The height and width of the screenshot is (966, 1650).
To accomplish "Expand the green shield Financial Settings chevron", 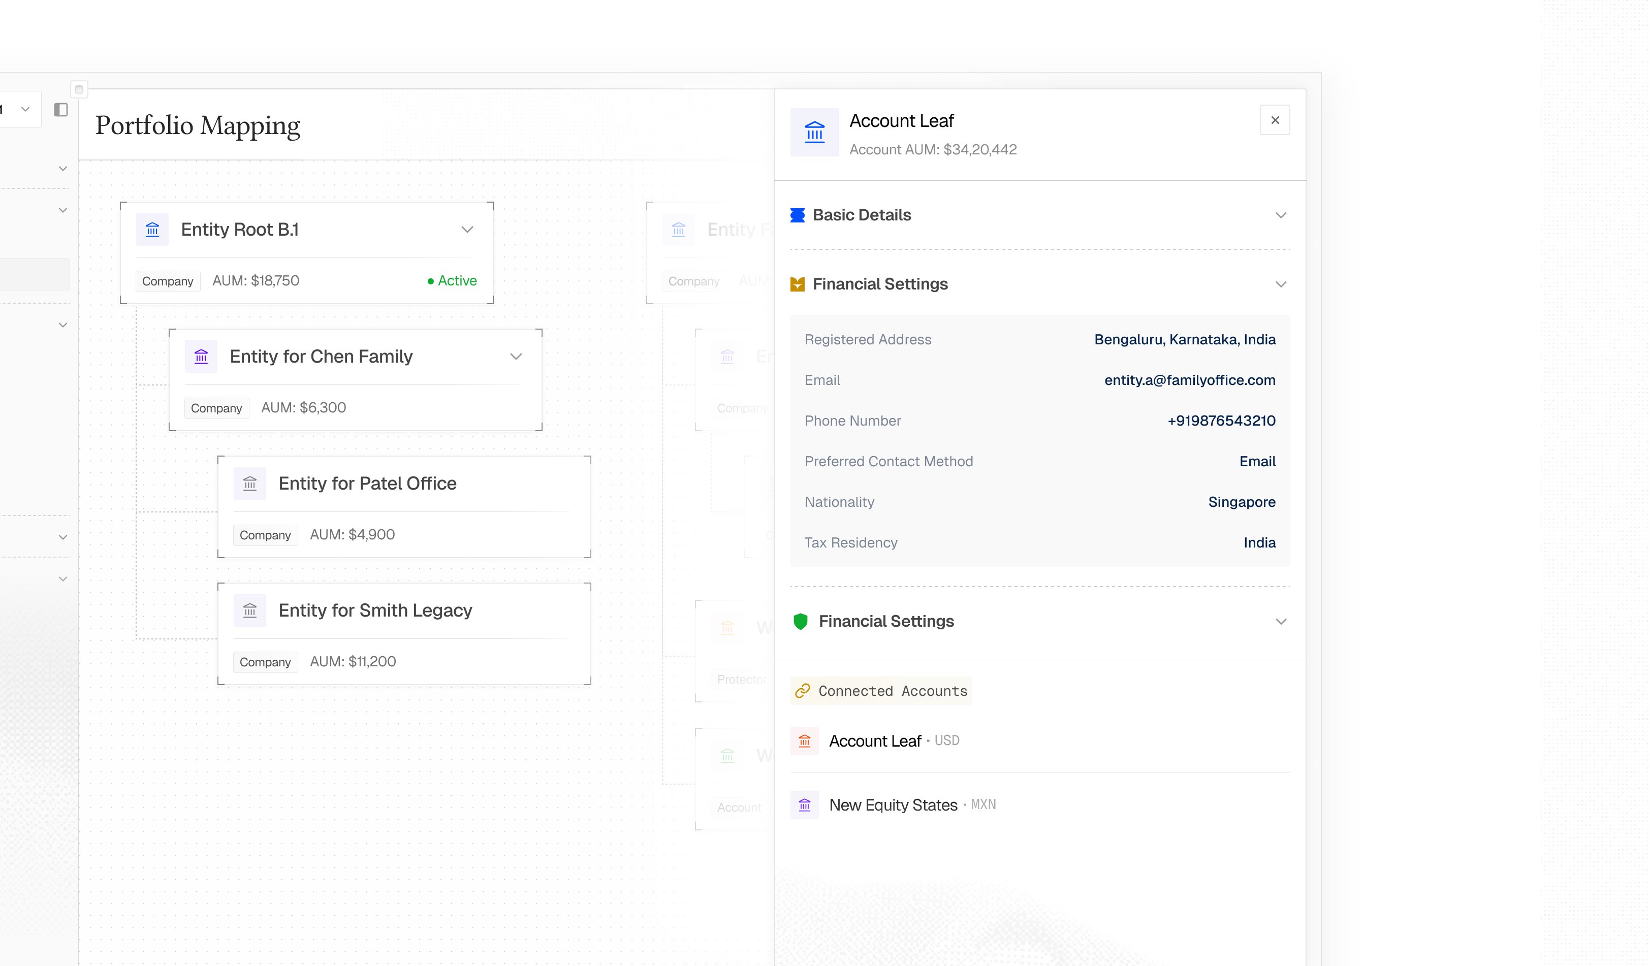I will click(1281, 622).
